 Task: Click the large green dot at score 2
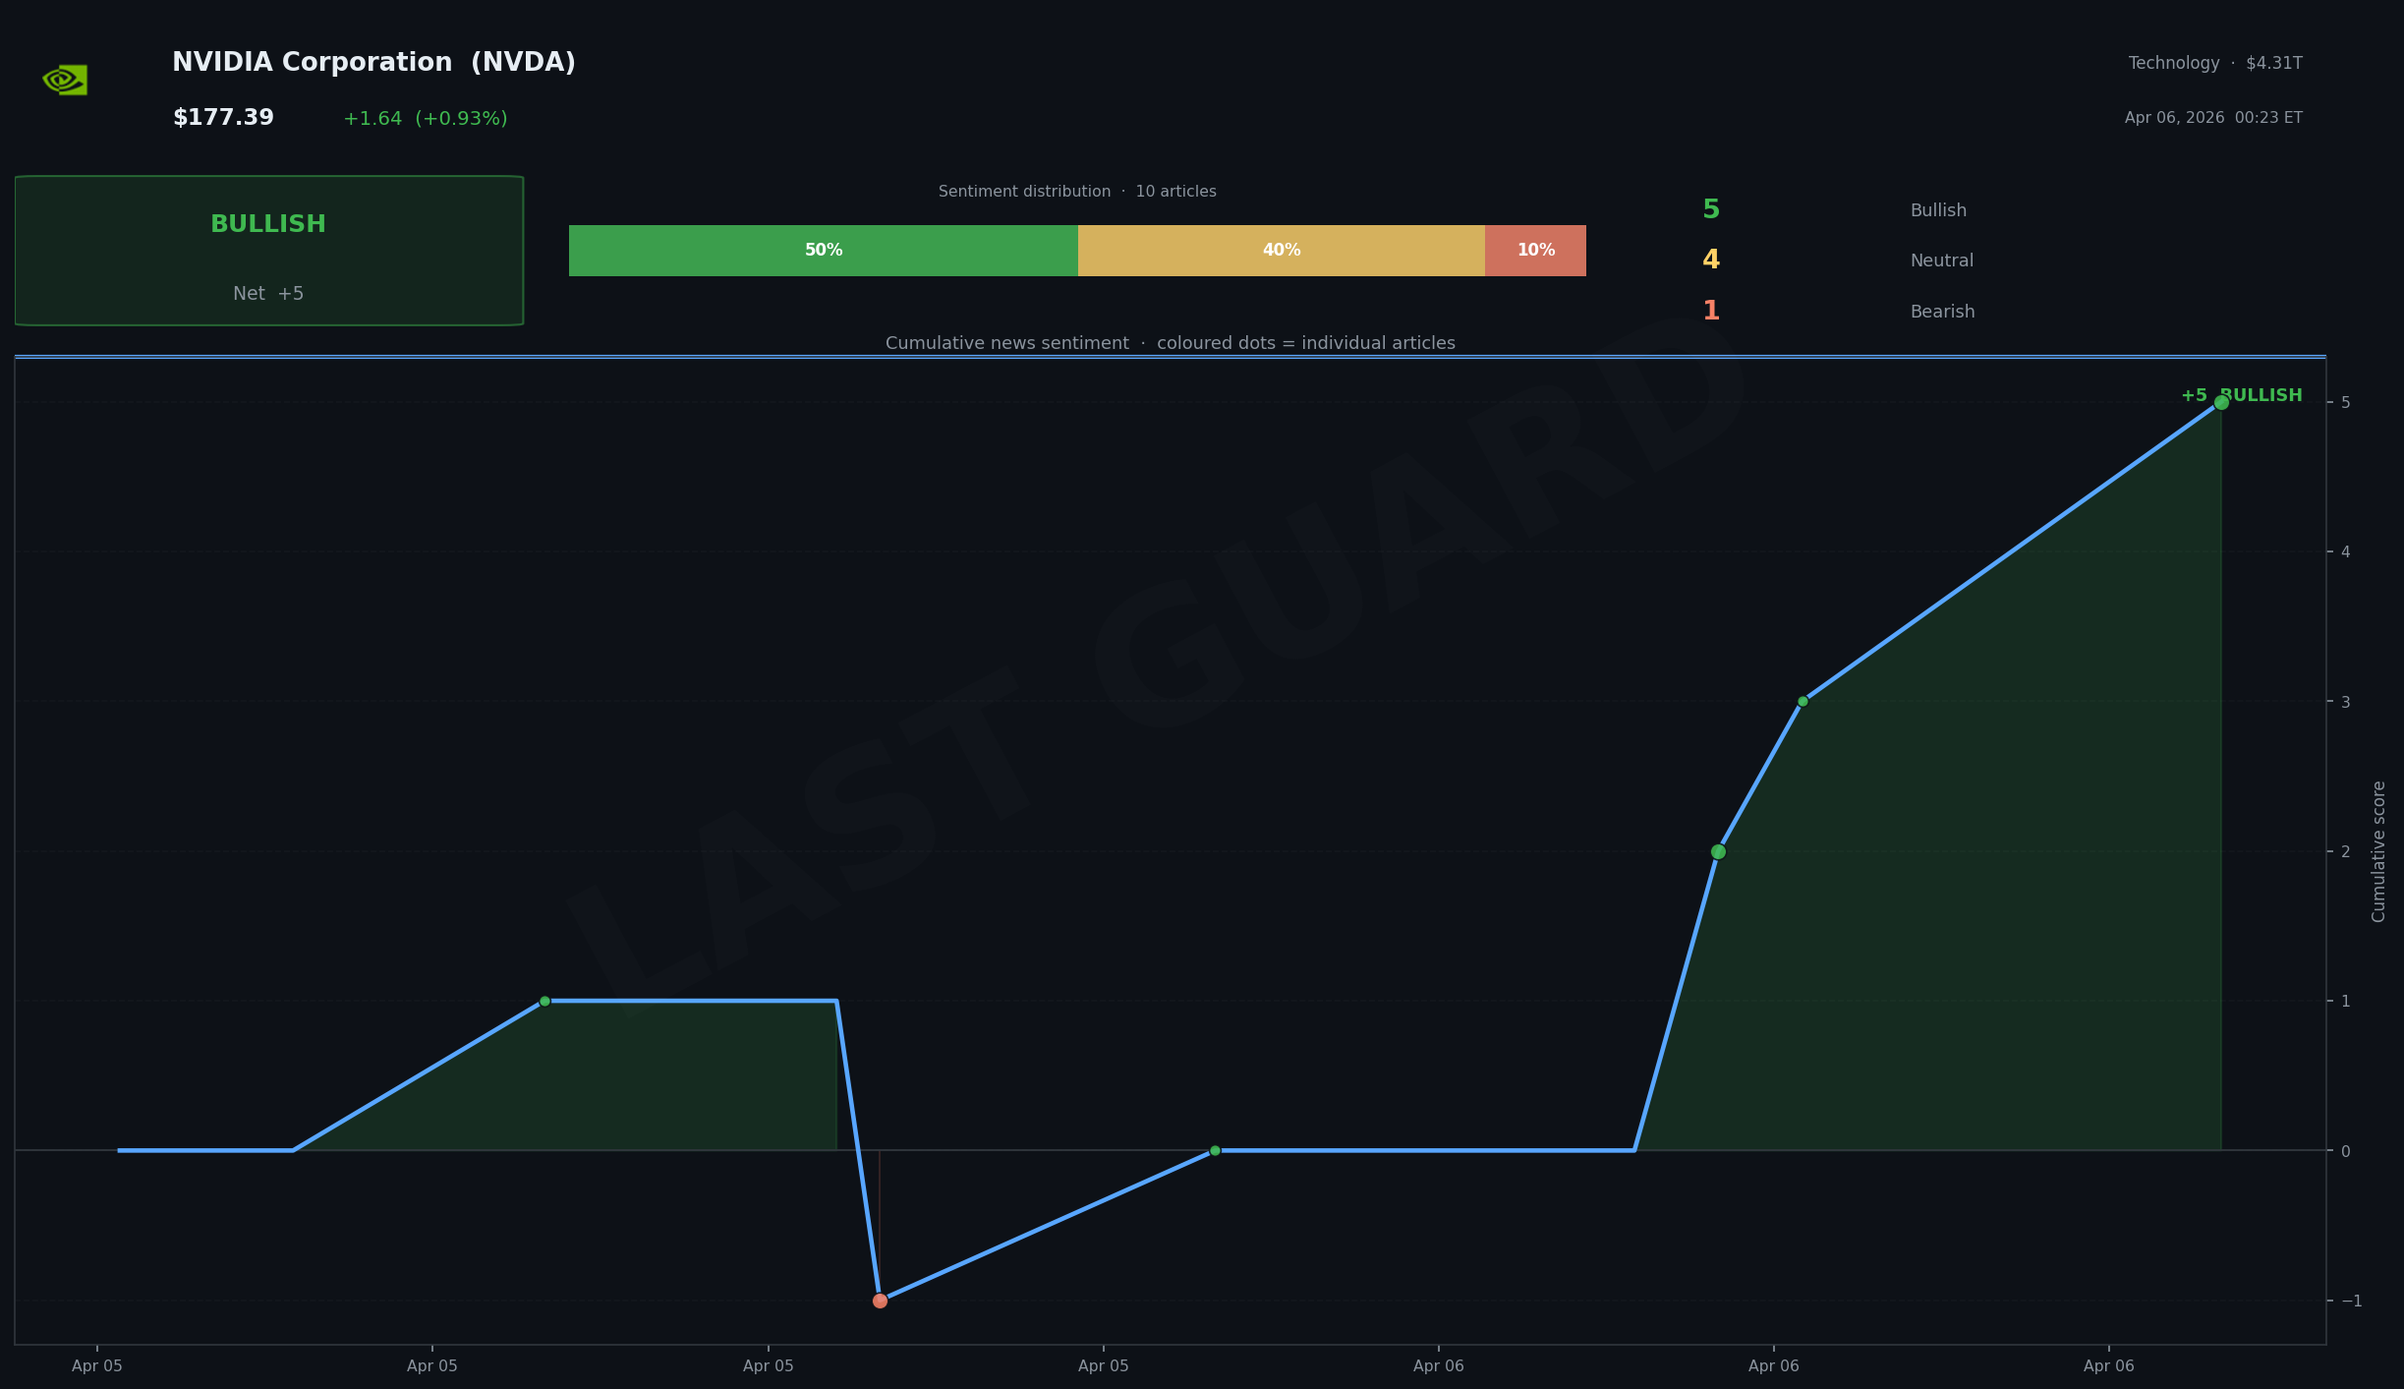click(1718, 851)
